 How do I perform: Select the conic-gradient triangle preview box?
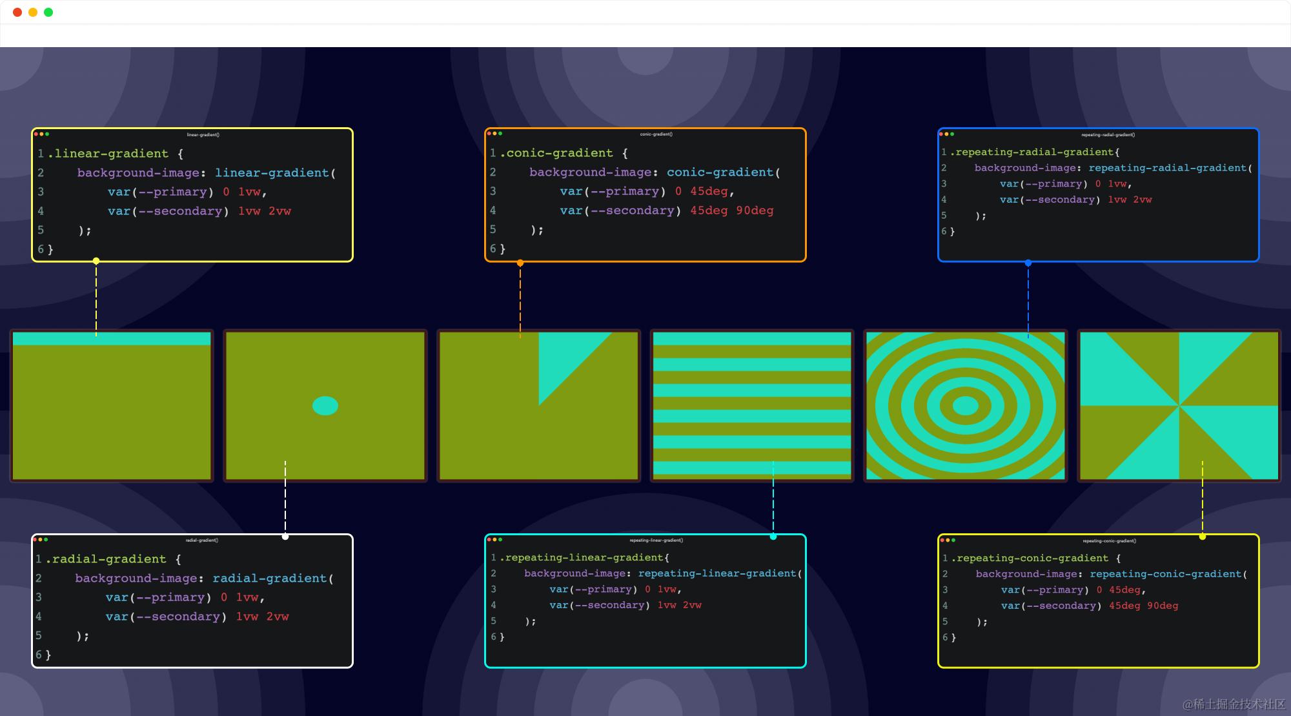click(x=539, y=405)
